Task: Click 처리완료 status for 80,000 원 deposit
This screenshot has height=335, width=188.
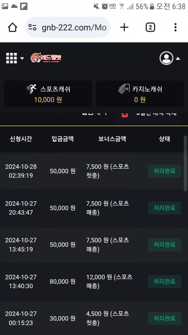Action: pos(164,282)
